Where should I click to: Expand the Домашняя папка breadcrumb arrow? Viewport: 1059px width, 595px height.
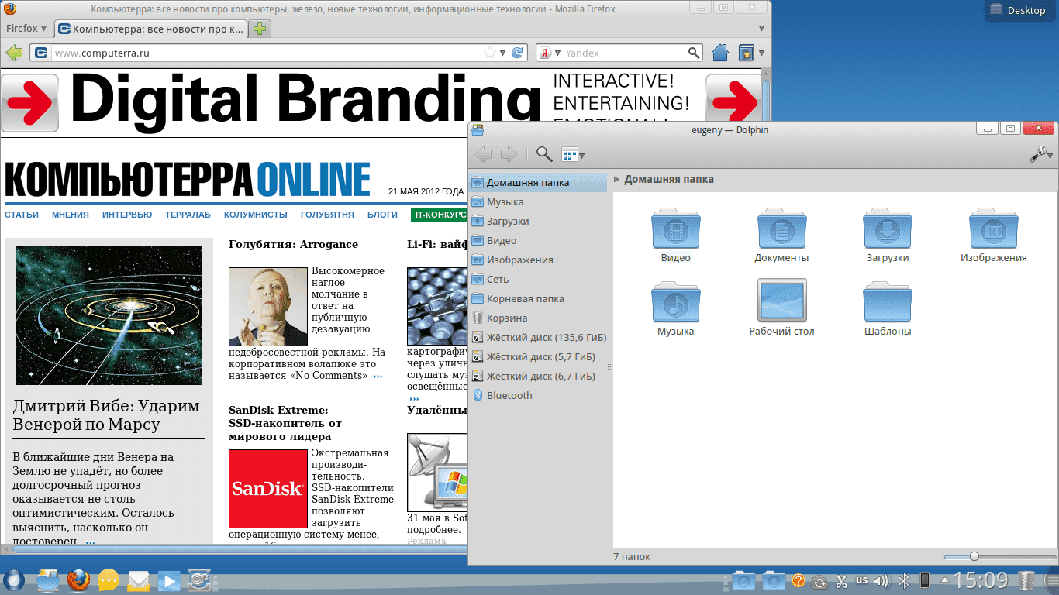pos(616,179)
